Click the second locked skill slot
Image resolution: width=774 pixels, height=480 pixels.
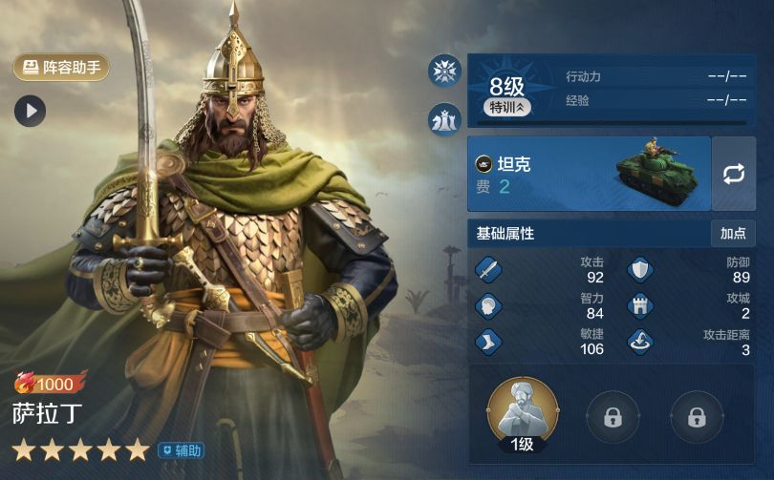[x=697, y=417]
